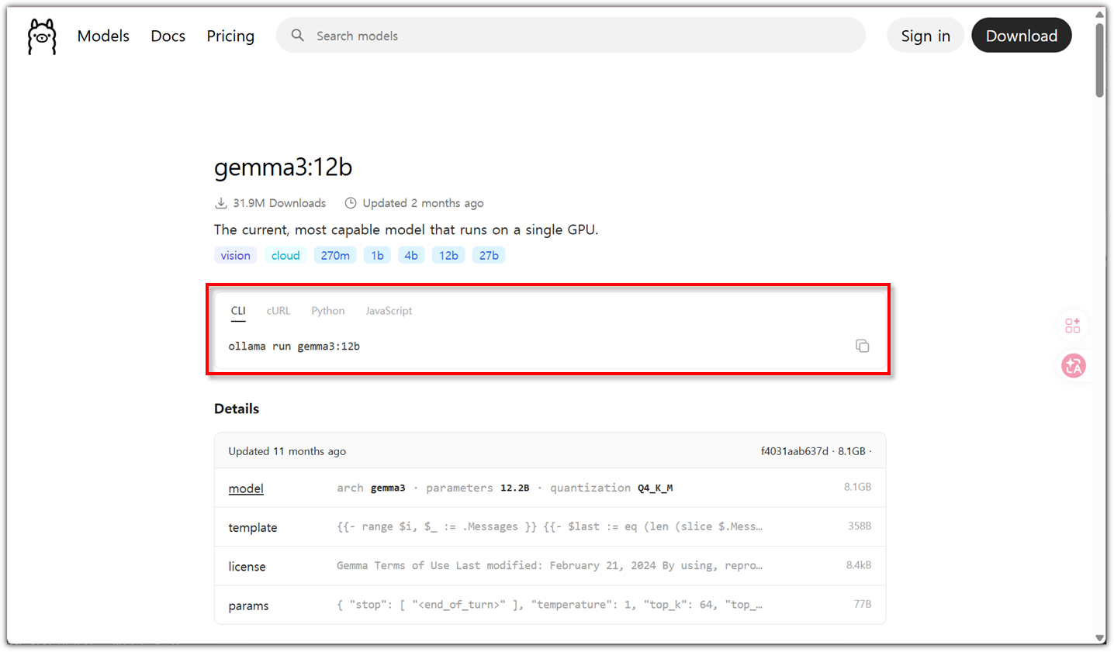
Task: Click the 'Updated 11 months ago' text
Action: click(x=287, y=451)
